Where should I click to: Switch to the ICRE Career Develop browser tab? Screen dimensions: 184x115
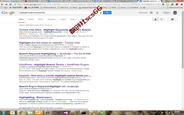(81, 1)
